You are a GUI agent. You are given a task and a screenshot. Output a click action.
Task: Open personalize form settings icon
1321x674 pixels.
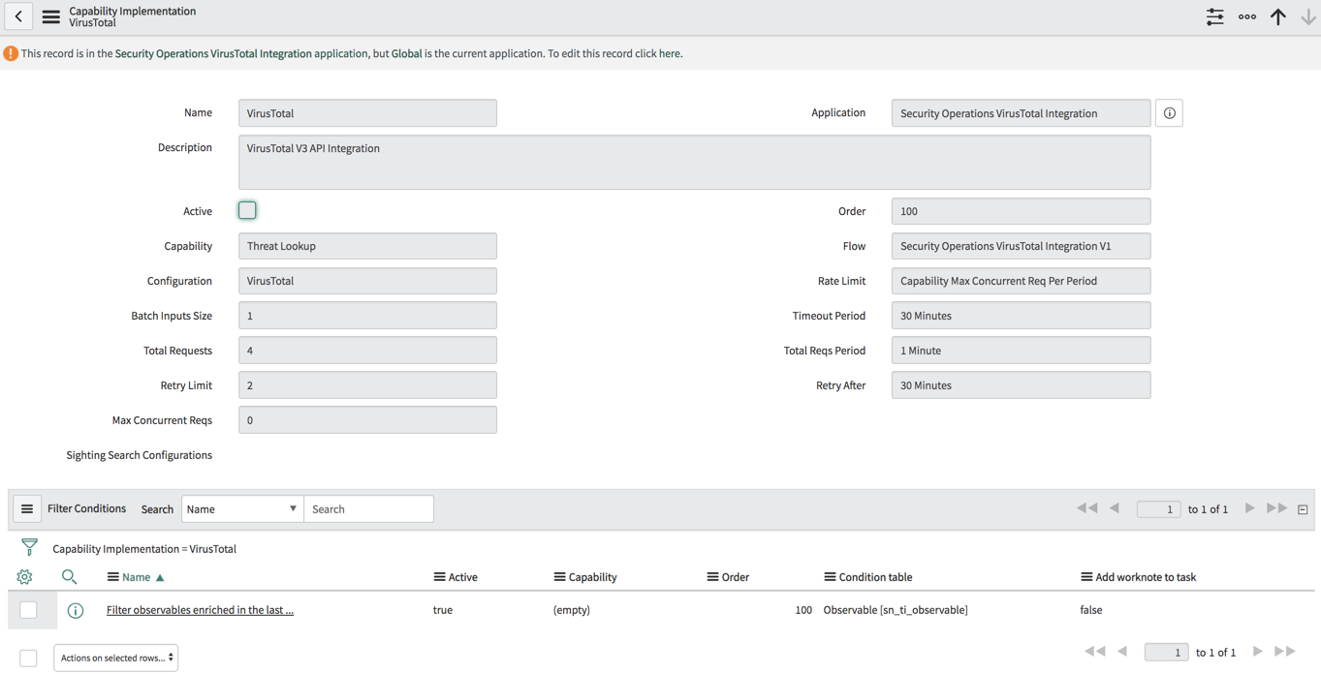pos(1214,16)
